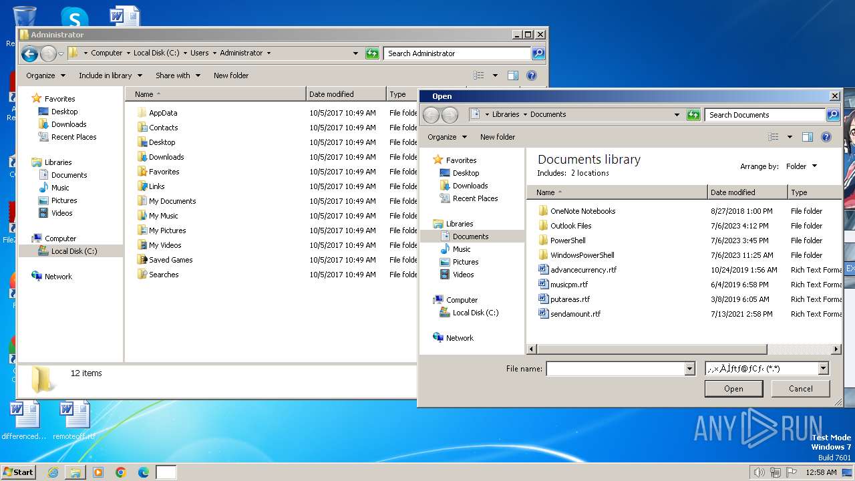Open Organize menu in Open dialog
Screen dimensions: 855x481
coord(447,137)
